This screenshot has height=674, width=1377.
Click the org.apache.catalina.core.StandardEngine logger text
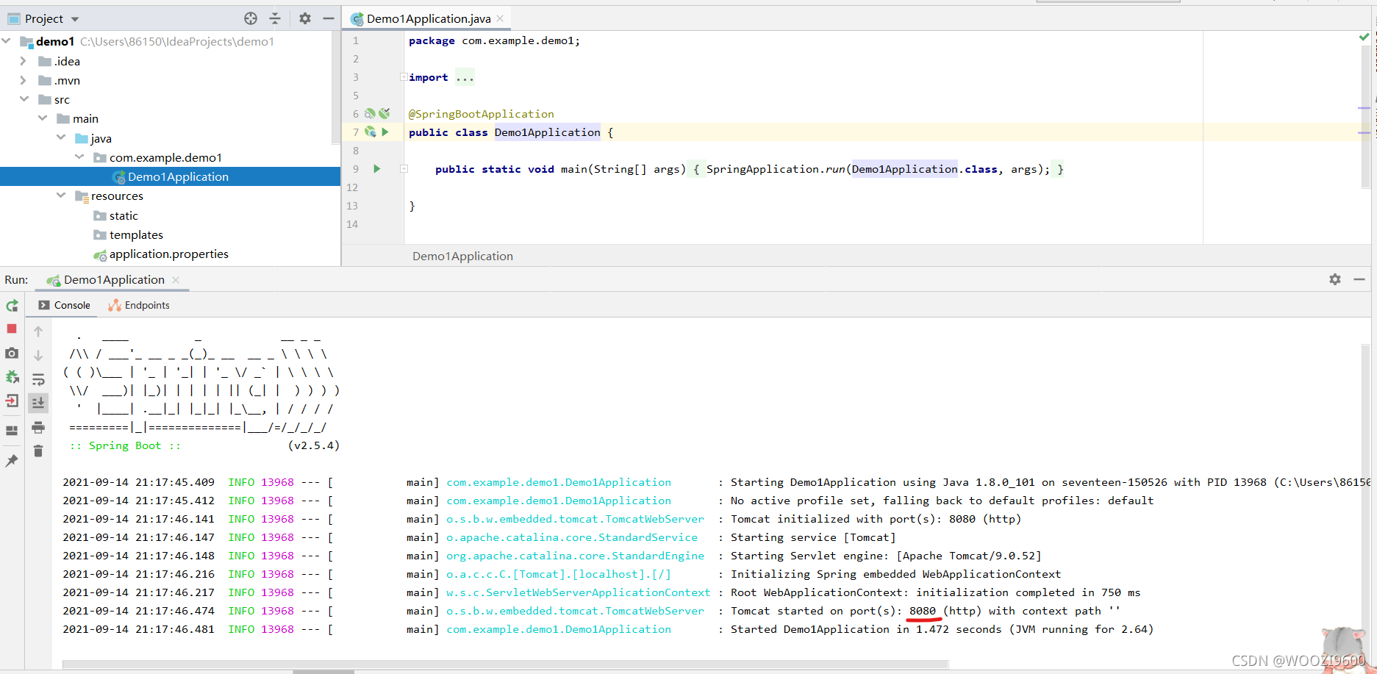pyautogui.click(x=575, y=556)
